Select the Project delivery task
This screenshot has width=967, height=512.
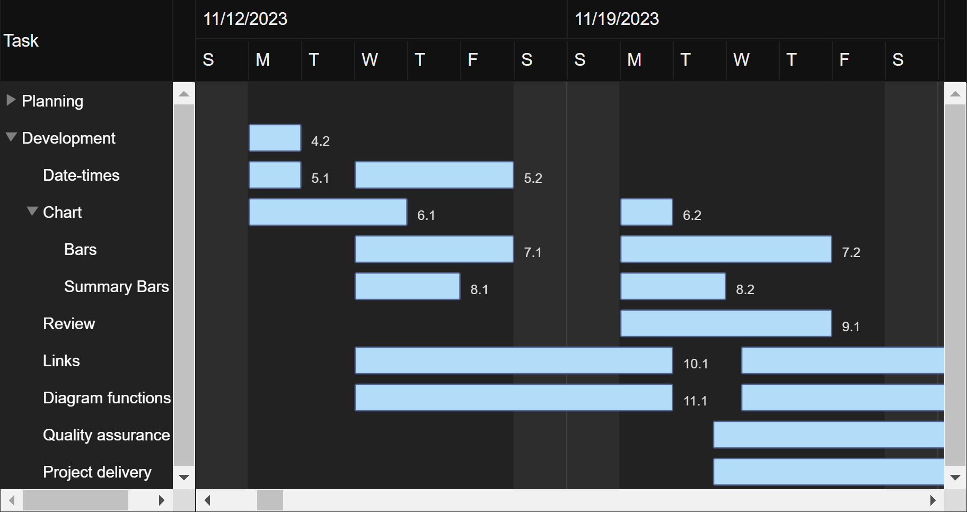point(97,472)
